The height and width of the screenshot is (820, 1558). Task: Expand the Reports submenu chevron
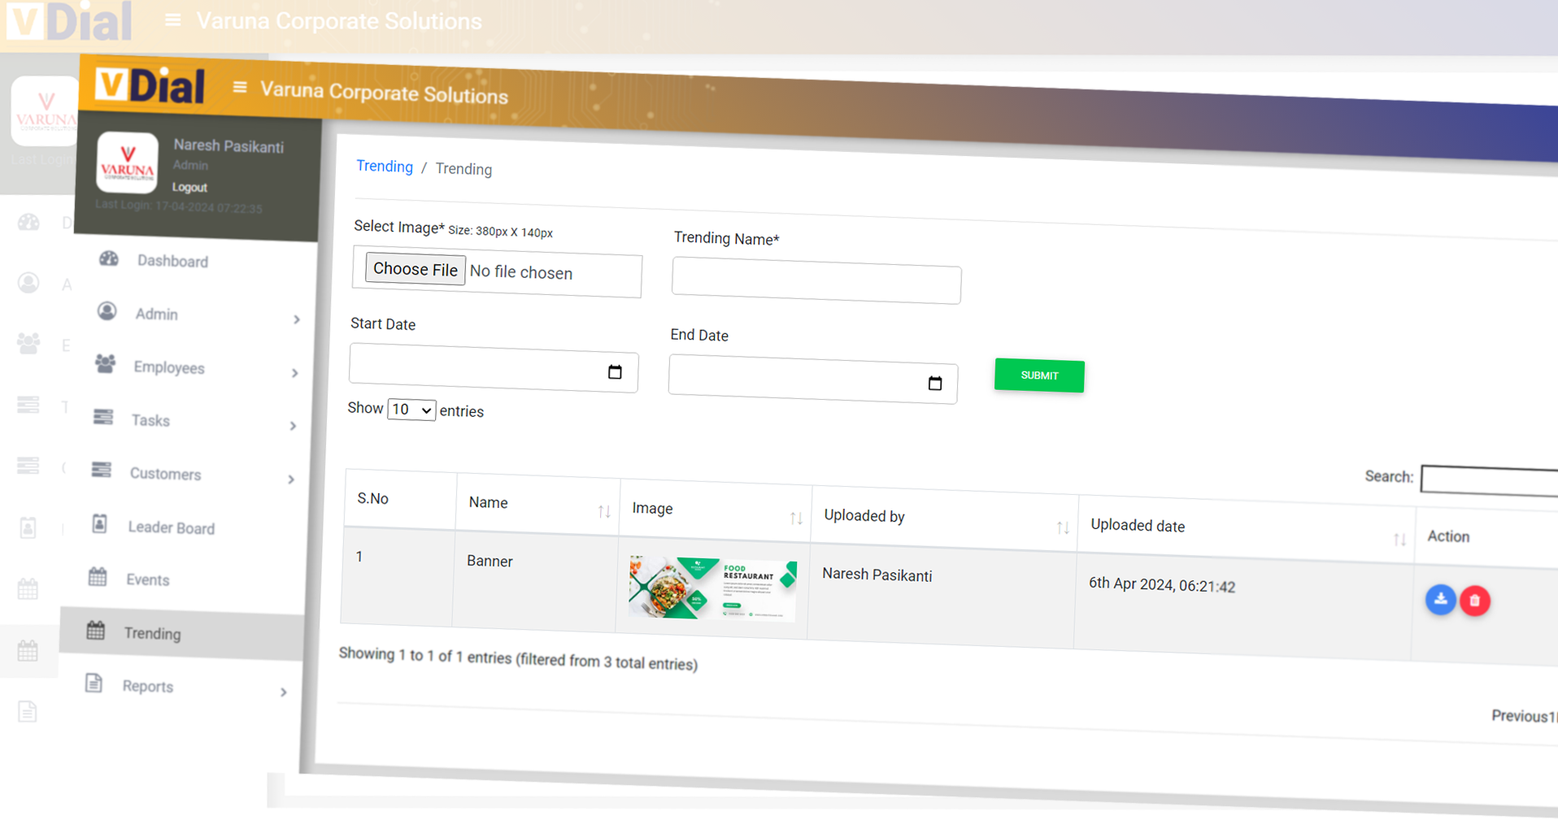click(283, 692)
